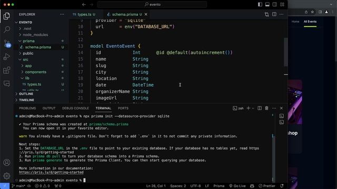
Task: Expand the .next folder
Action: [x=27, y=28]
